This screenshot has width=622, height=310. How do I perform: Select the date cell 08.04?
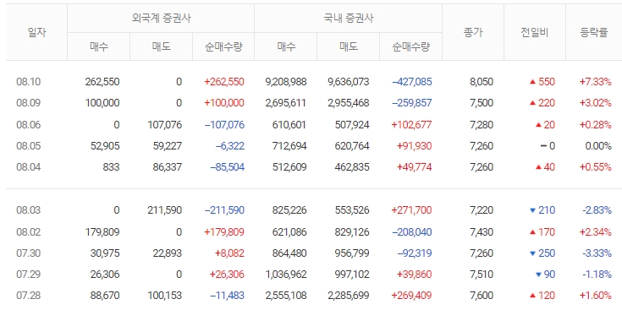tap(29, 167)
